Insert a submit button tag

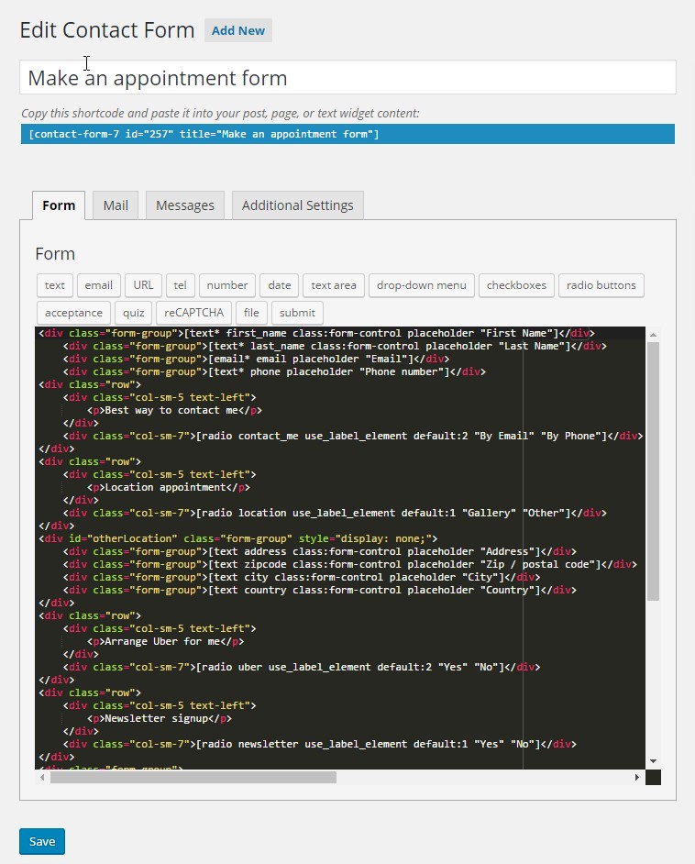(297, 313)
